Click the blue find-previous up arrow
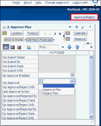 [77, 47]
